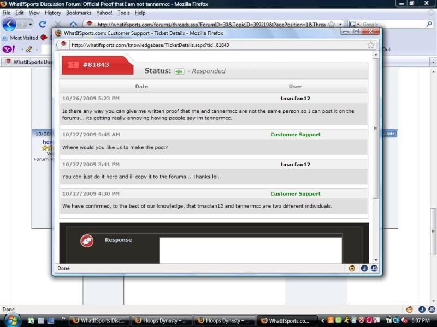This screenshot has height=327, width=437.
Task: Click the JS icon in the popup status bar
Action: pos(374,268)
